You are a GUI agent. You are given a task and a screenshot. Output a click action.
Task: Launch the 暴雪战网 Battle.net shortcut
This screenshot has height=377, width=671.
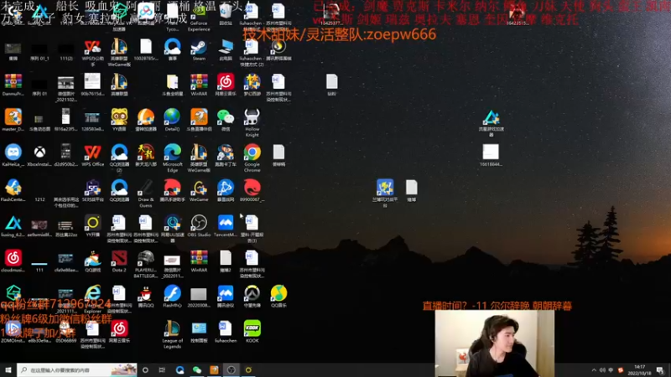226,191
